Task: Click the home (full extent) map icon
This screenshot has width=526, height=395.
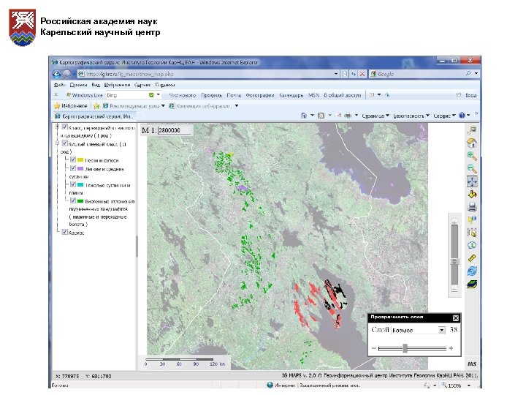Action: pos(472,143)
